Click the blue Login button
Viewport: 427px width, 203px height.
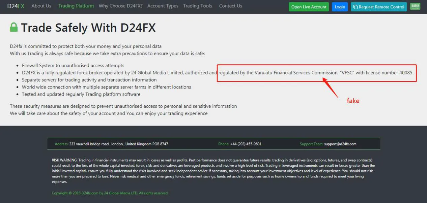pyautogui.click(x=340, y=7)
